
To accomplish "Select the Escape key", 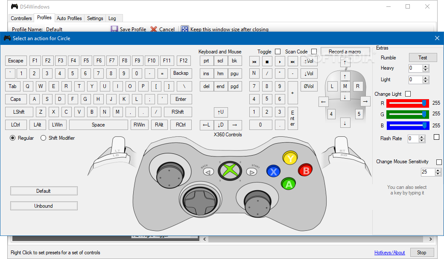I will pos(16,61).
